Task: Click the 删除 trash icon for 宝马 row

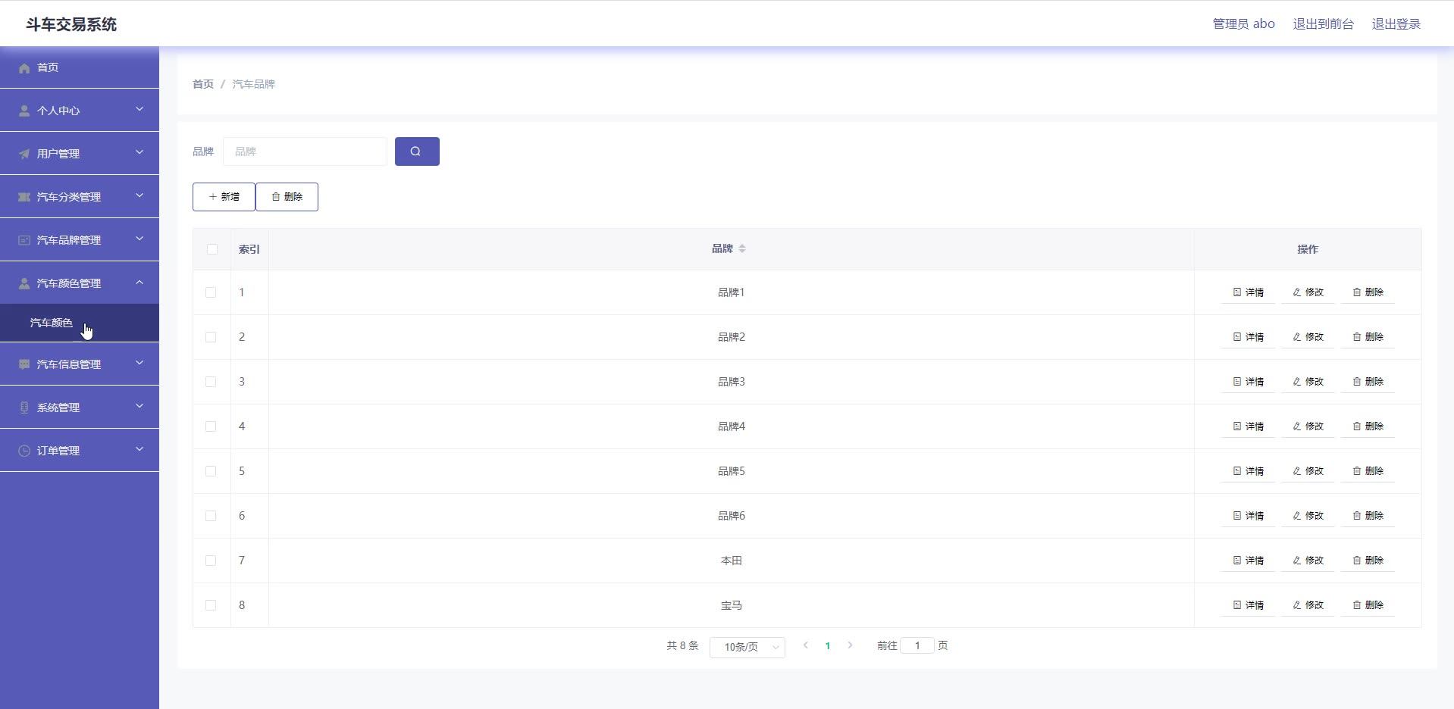Action: coord(1357,605)
